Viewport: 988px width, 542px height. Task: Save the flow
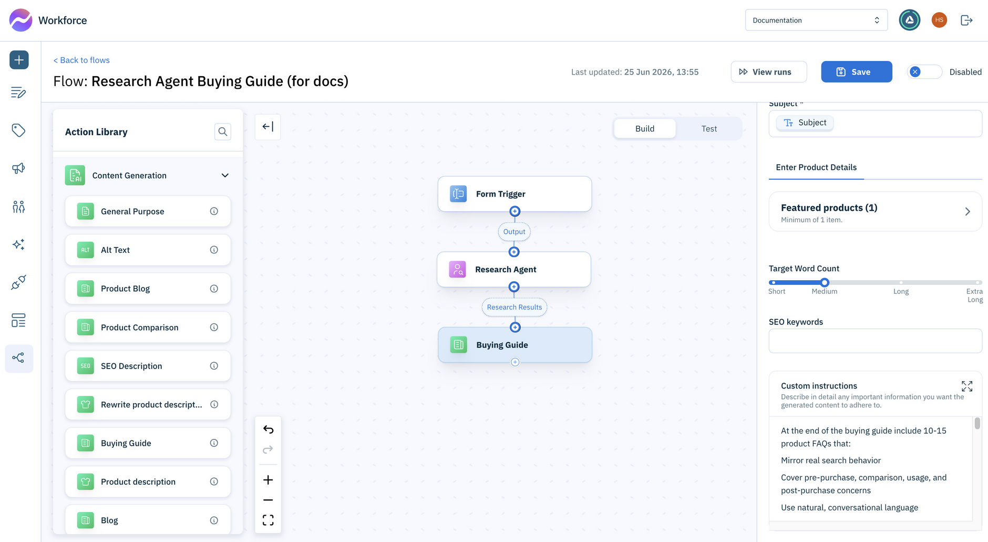(857, 72)
